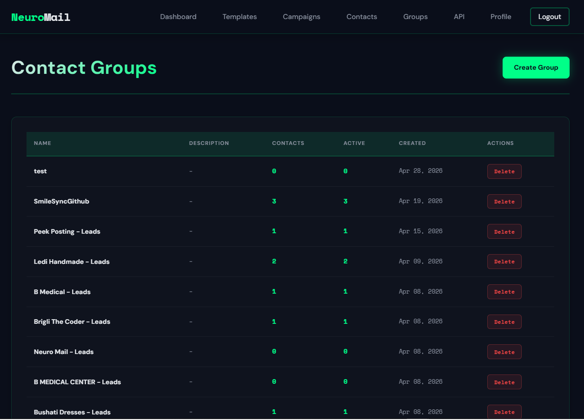584x420 pixels.
Task: Go to Templates in navigation
Action: pos(239,17)
